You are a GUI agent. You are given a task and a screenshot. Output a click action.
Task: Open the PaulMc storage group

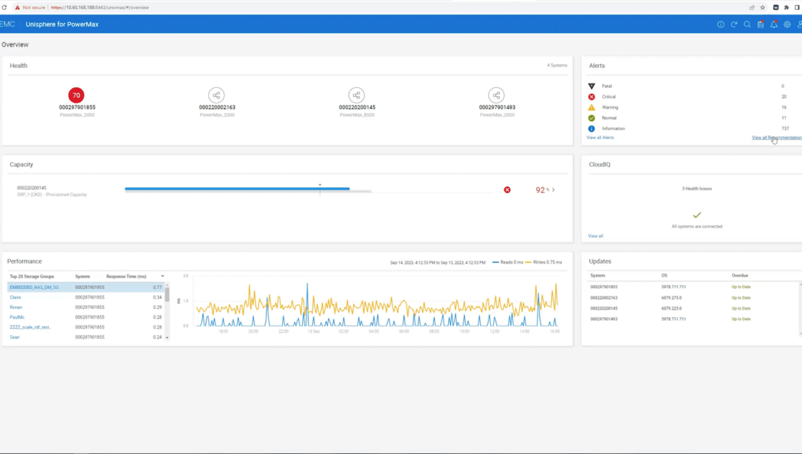click(17, 317)
